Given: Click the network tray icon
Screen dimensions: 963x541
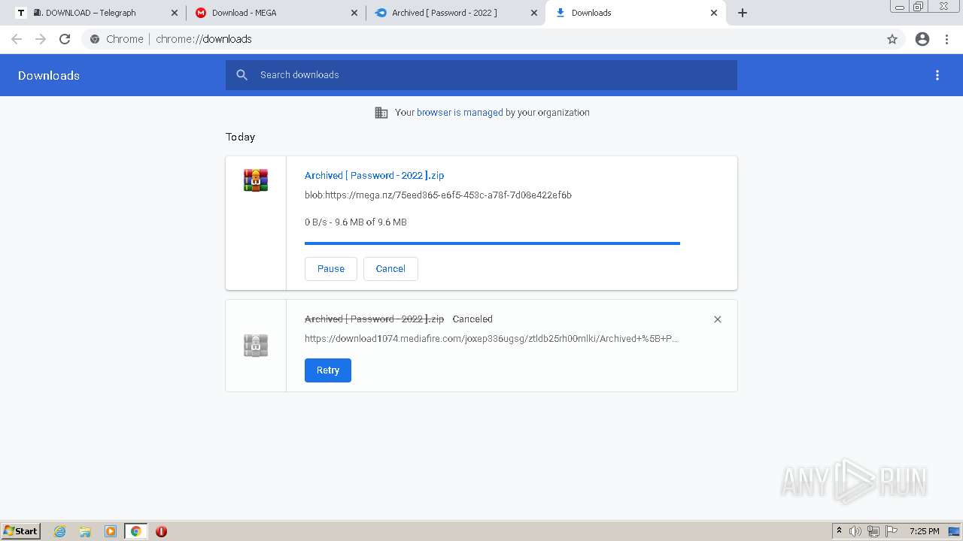Looking at the screenshot, I should [873, 531].
